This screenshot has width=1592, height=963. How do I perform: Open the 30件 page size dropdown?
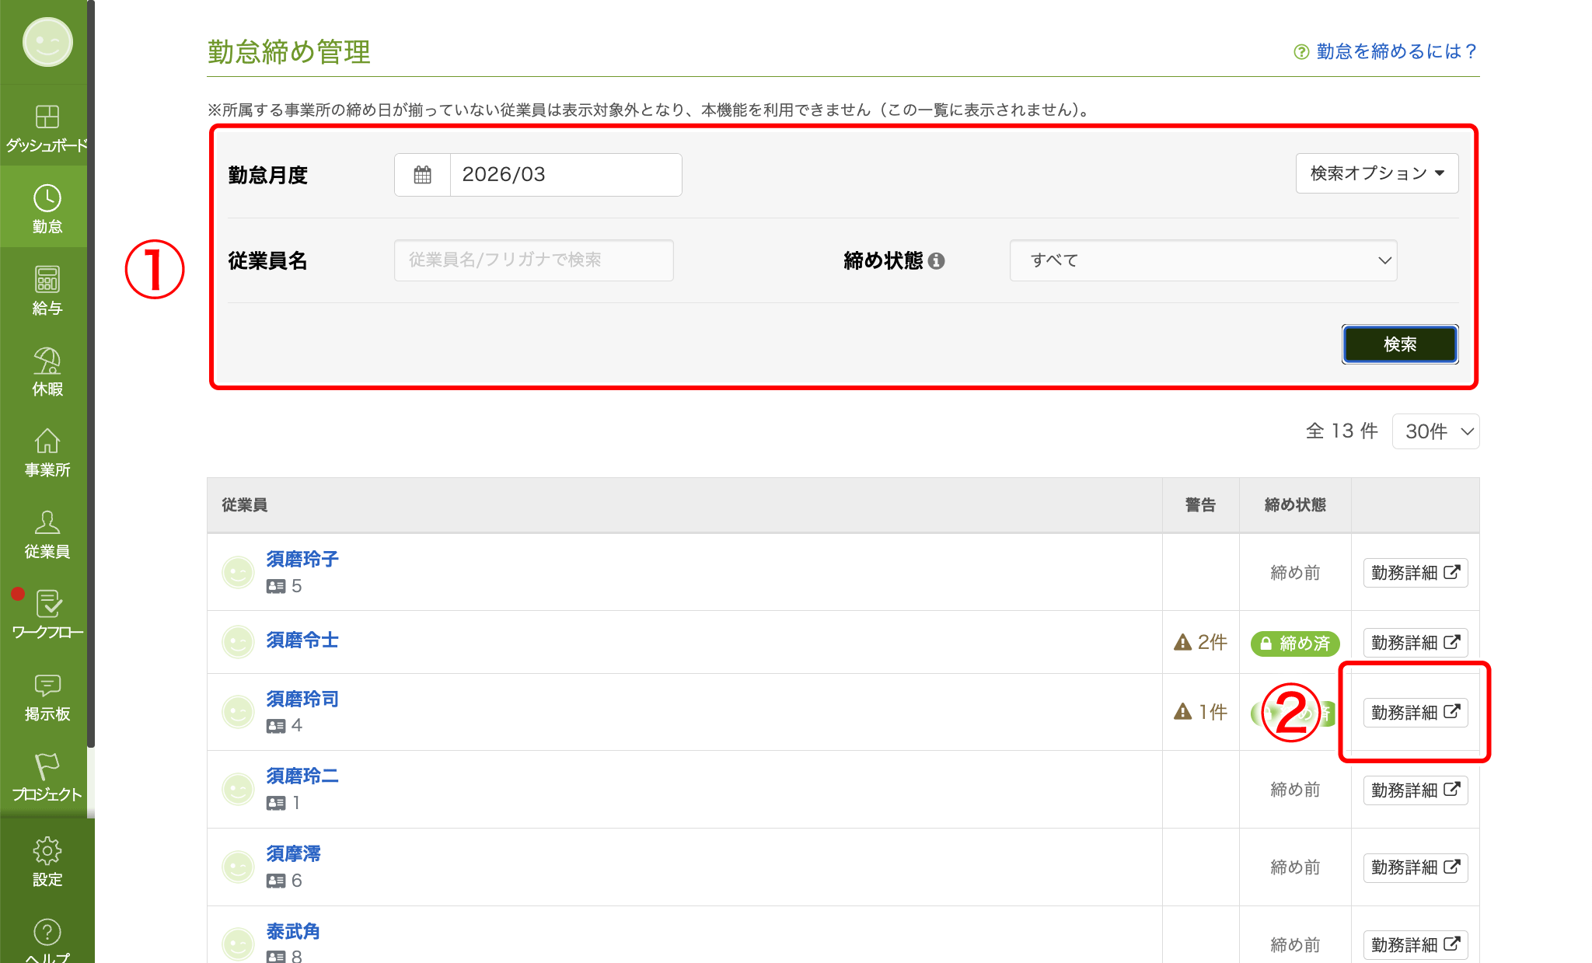(x=1436, y=431)
